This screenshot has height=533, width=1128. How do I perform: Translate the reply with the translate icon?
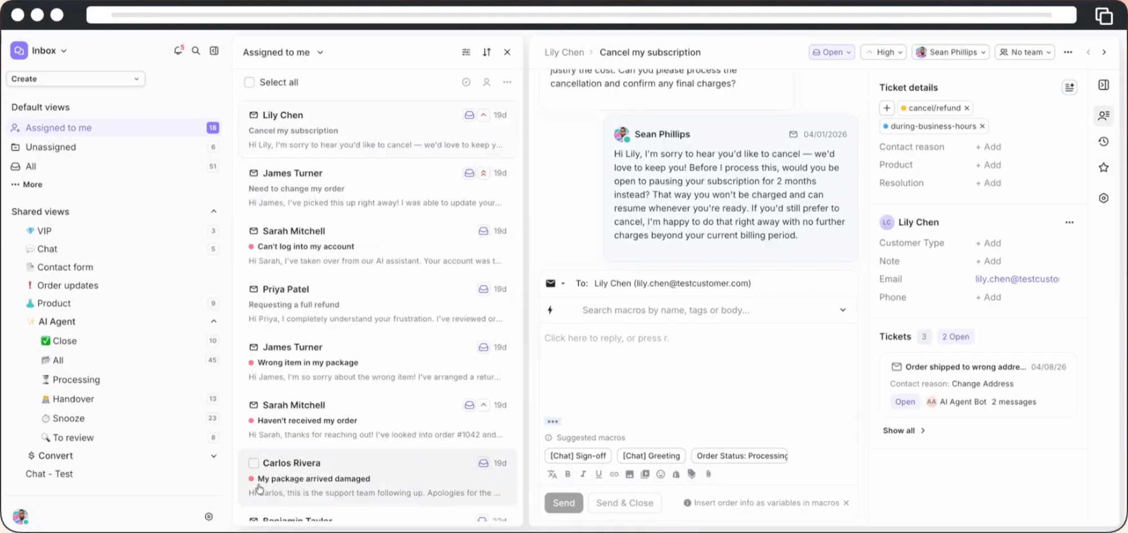coord(552,474)
